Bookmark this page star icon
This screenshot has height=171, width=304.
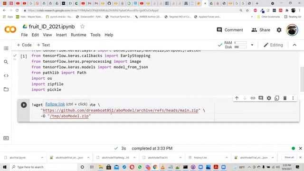[x=247, y=10]
